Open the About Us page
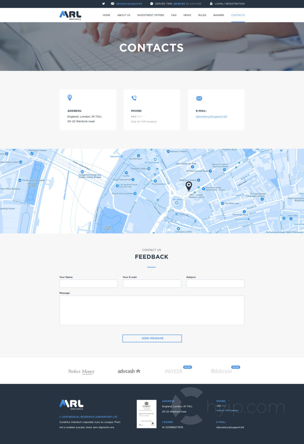 [124, 15]
